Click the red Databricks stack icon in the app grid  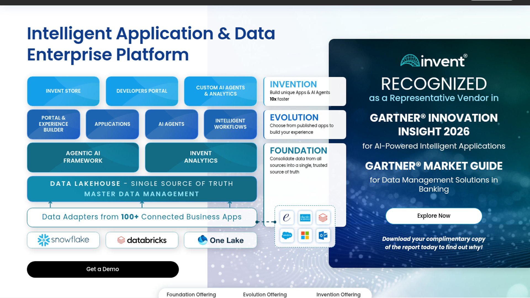(x=323, y=218)
